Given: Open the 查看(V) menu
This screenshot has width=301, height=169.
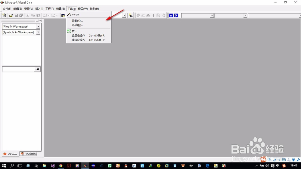Looking at the screenshot, I should pos(28,9).
